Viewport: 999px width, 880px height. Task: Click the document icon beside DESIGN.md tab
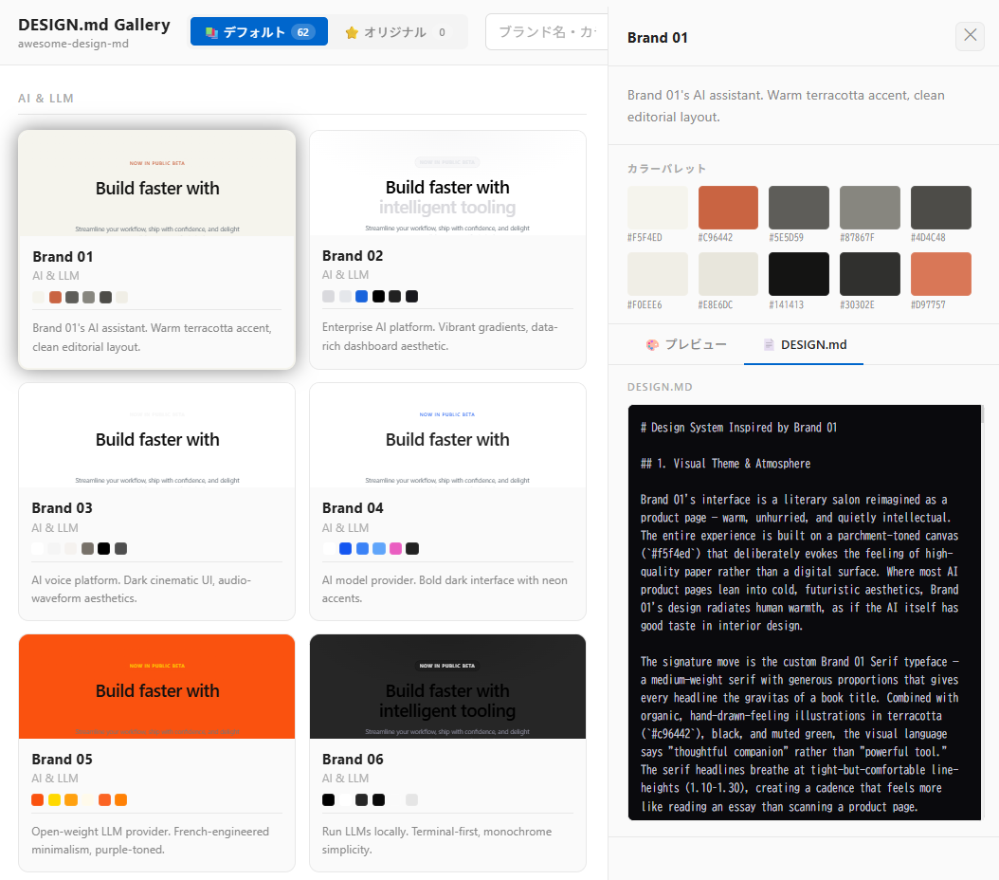[770, 344]
